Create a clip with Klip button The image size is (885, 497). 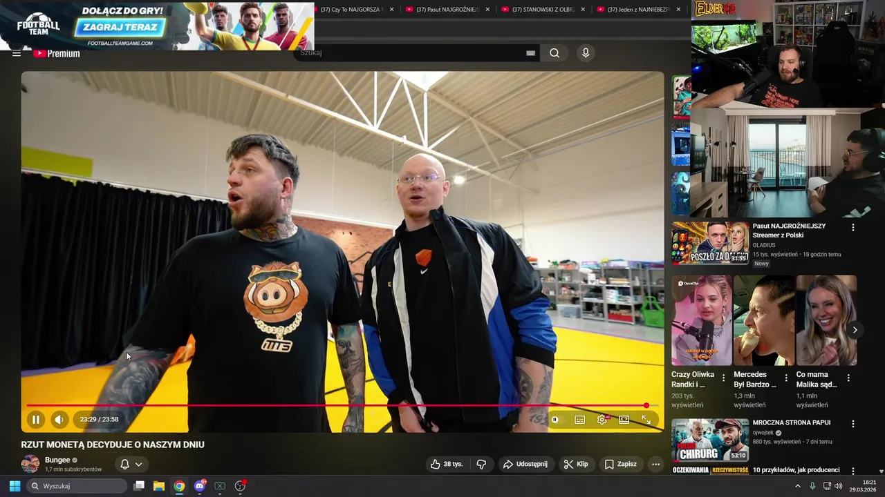[576, 464]
